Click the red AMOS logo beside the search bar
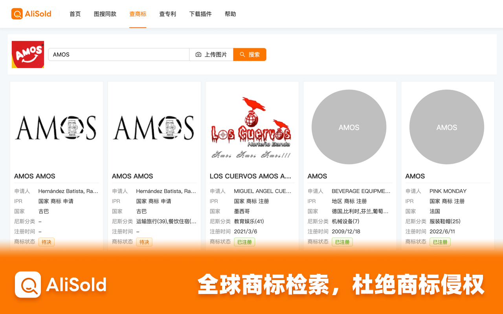 [x=28, y=54]
